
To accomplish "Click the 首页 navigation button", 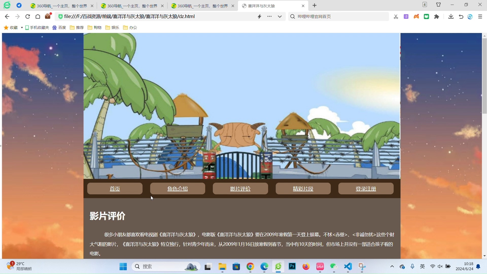I will click(115, 189).
